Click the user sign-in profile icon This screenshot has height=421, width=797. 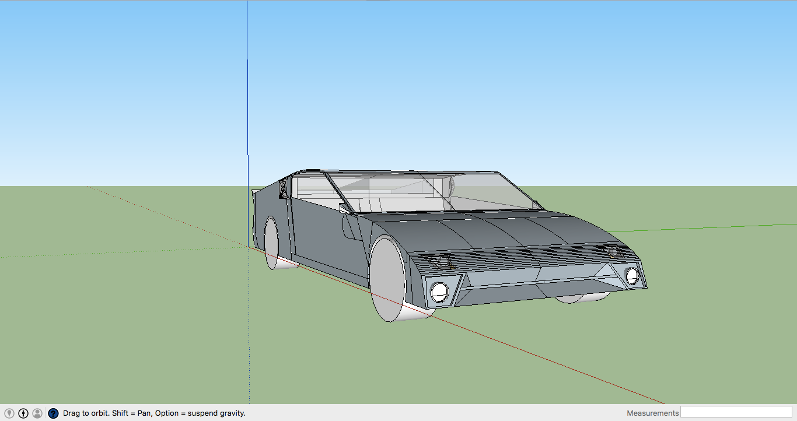tap(37, 413)
